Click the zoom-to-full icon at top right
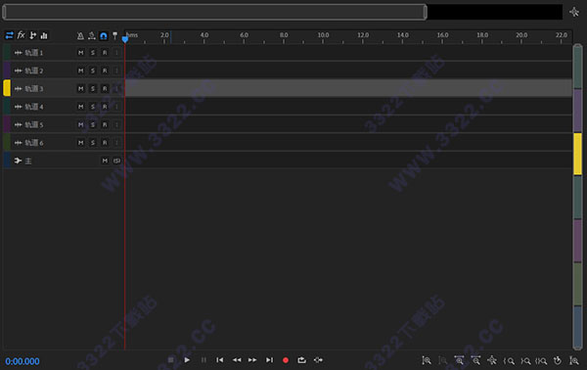Image resolution: width=587 pixels, height=370 pixels. 574,12
